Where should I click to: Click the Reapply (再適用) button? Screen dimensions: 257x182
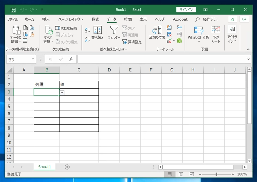click(130, 35)
